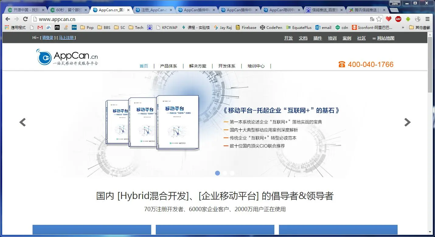The width and height of the screenshot is (435, 237).
Task: Open the CodePen bookmark
Action: [x=271, y=27]
